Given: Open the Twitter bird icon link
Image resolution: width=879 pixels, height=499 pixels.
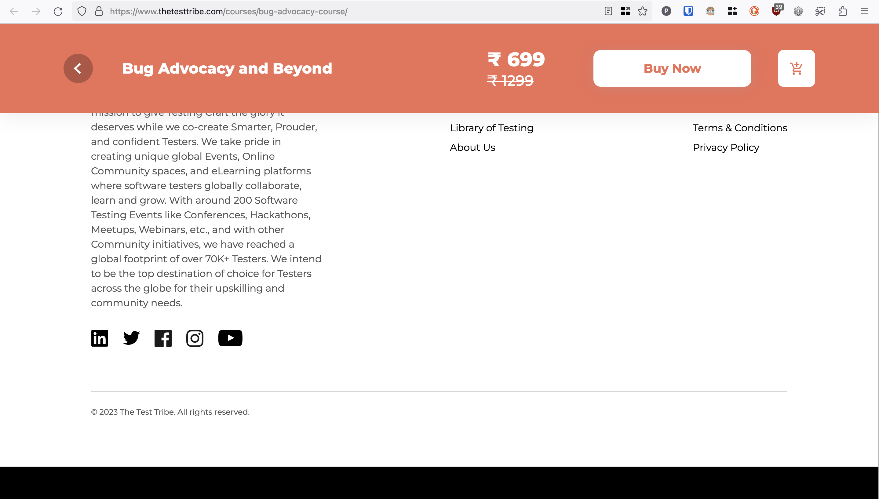Looking at the screenshot, I should click(131, 338).
